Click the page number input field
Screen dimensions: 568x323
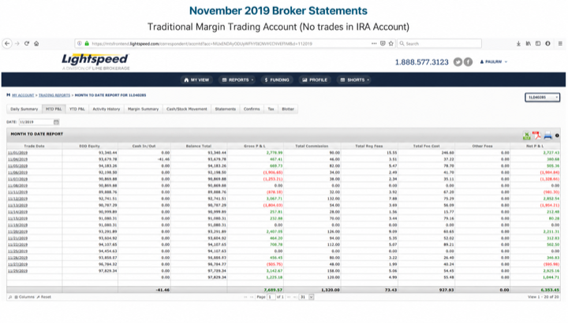tap(271, 297)
